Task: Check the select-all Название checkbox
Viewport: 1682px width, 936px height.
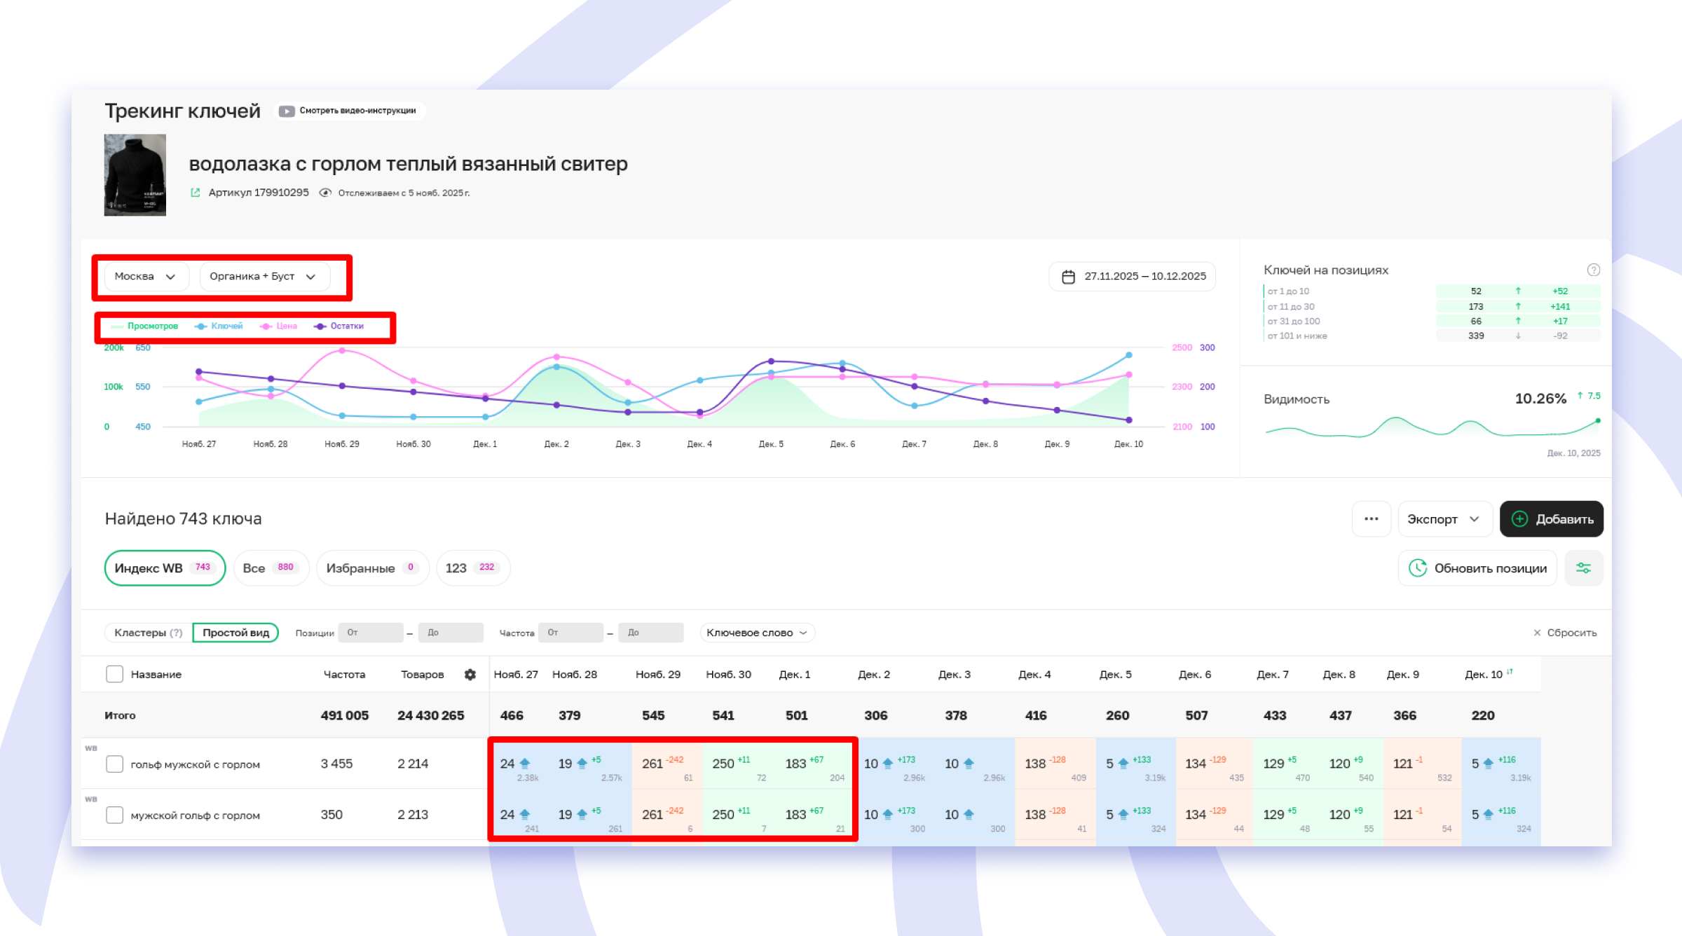Action: point(114,674)
